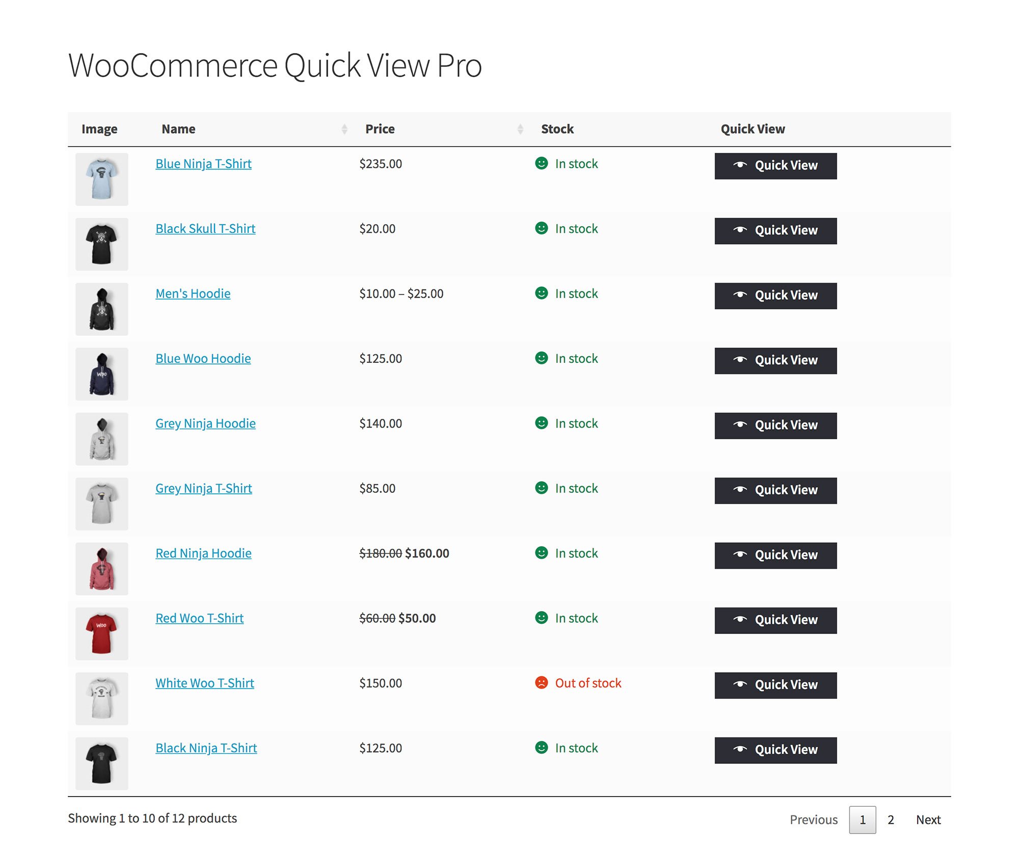Click the Red Woo T-Shirt thumbnail image

(101, 633)
